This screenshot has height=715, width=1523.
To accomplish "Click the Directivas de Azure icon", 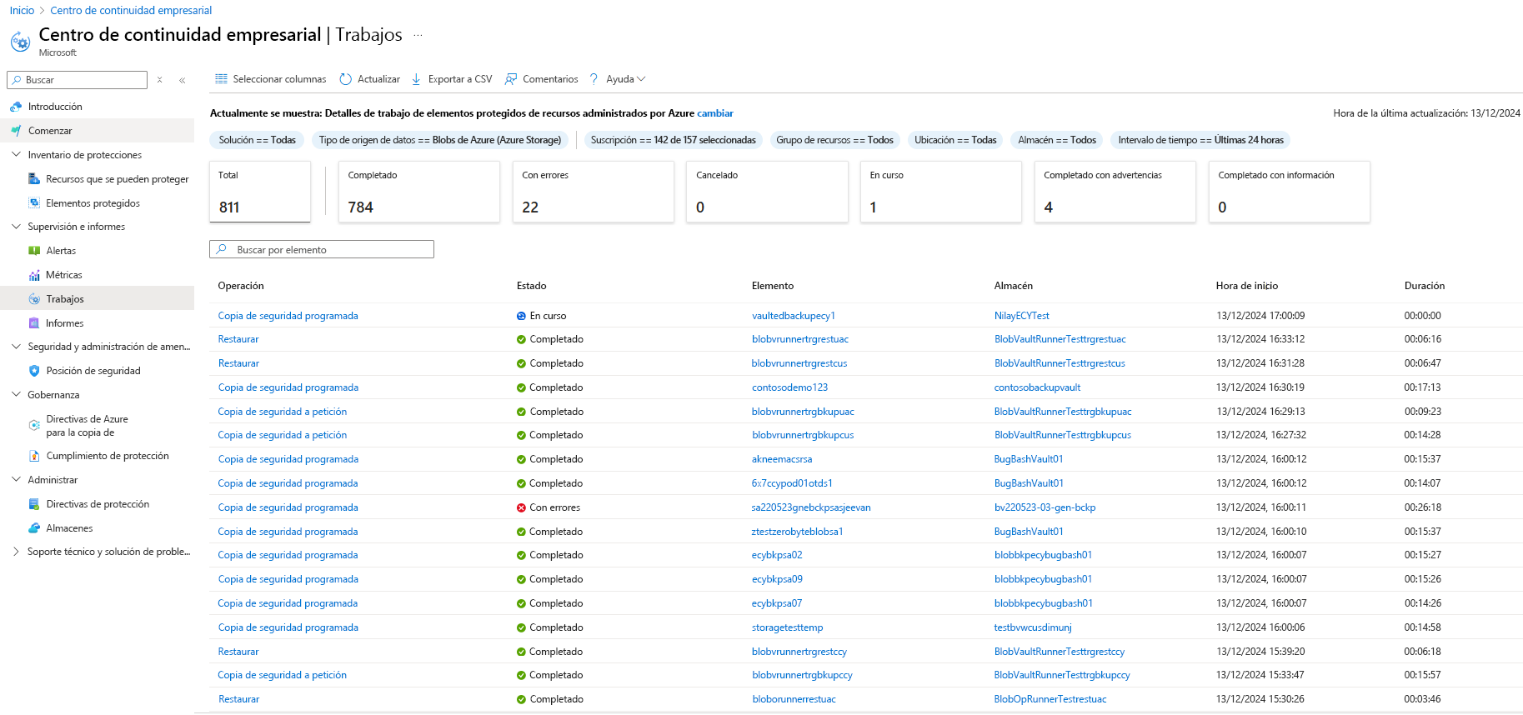I will (34, 425).
